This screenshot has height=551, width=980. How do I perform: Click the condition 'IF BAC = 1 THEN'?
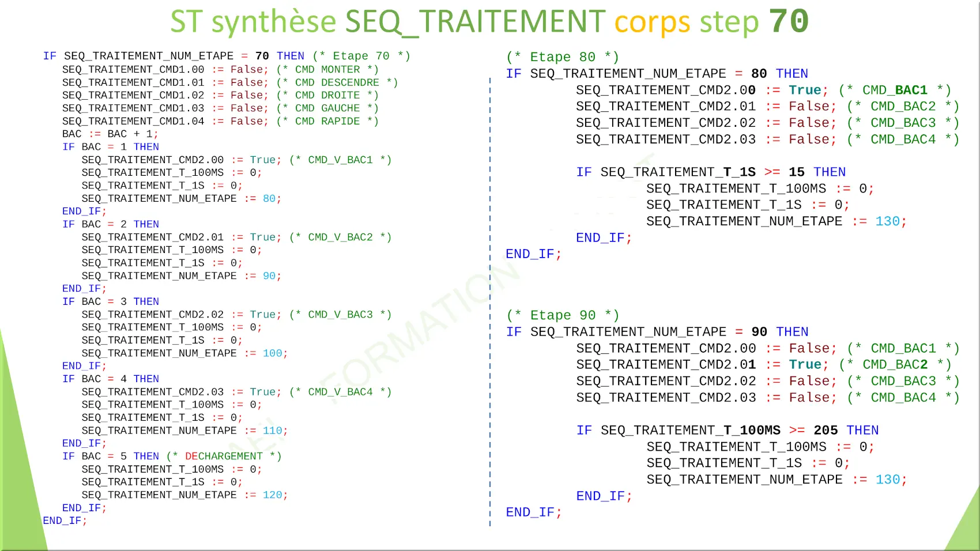click(x=111, y=147)
